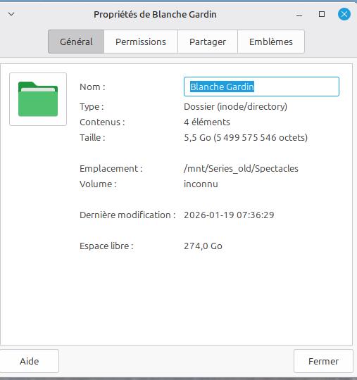Click the title text Propriétés de Blanche Gardin

[155, 15]
